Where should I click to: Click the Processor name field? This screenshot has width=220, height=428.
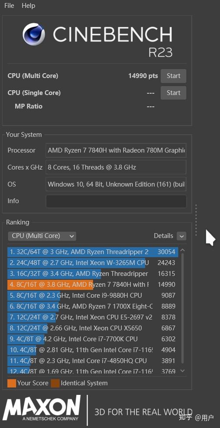(116, 150)
